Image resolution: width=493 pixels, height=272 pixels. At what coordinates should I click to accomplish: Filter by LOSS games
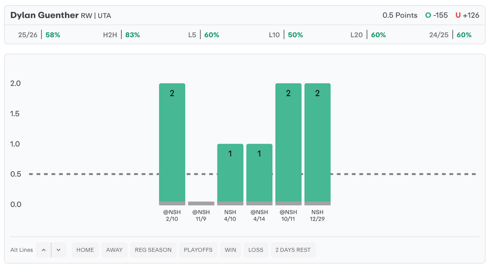click(x=256, y=250)
